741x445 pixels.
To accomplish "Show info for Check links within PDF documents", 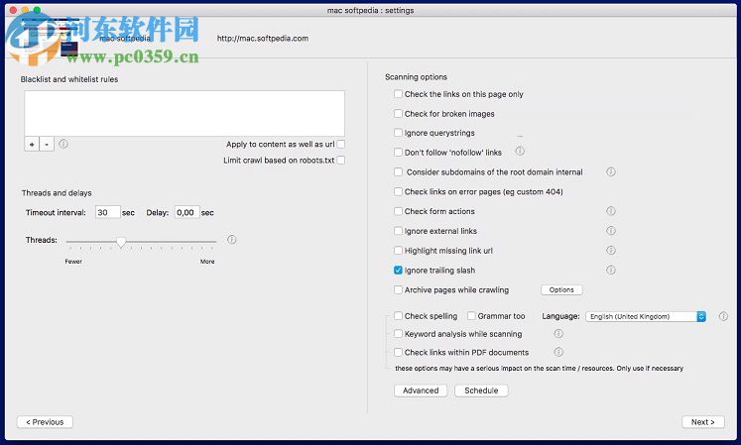I will pos(558,352).
